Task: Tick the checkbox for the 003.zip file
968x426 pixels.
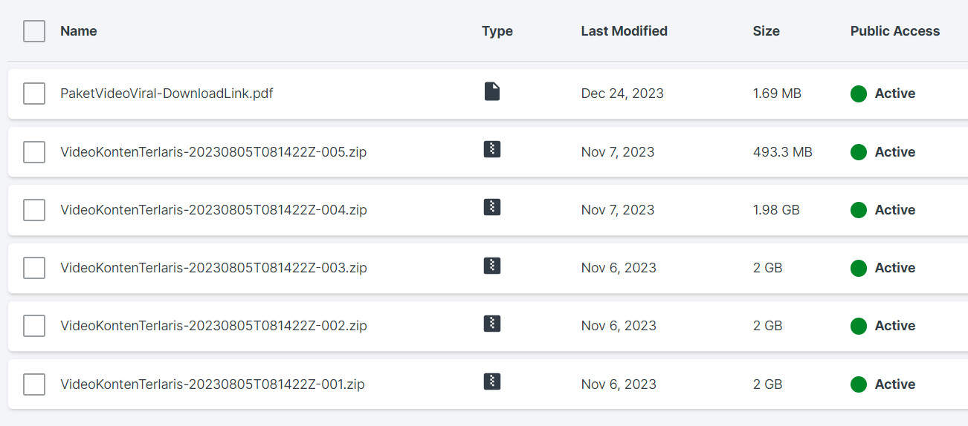Action: click(34, 268)
